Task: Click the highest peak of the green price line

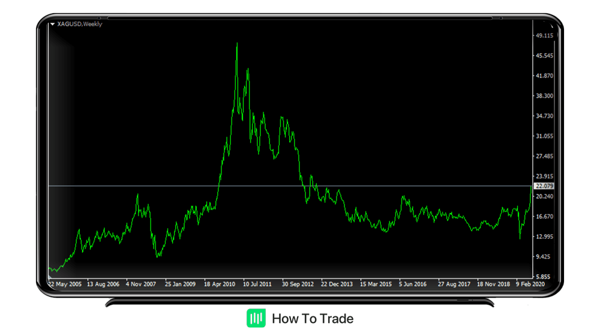Action: (237, 43)
